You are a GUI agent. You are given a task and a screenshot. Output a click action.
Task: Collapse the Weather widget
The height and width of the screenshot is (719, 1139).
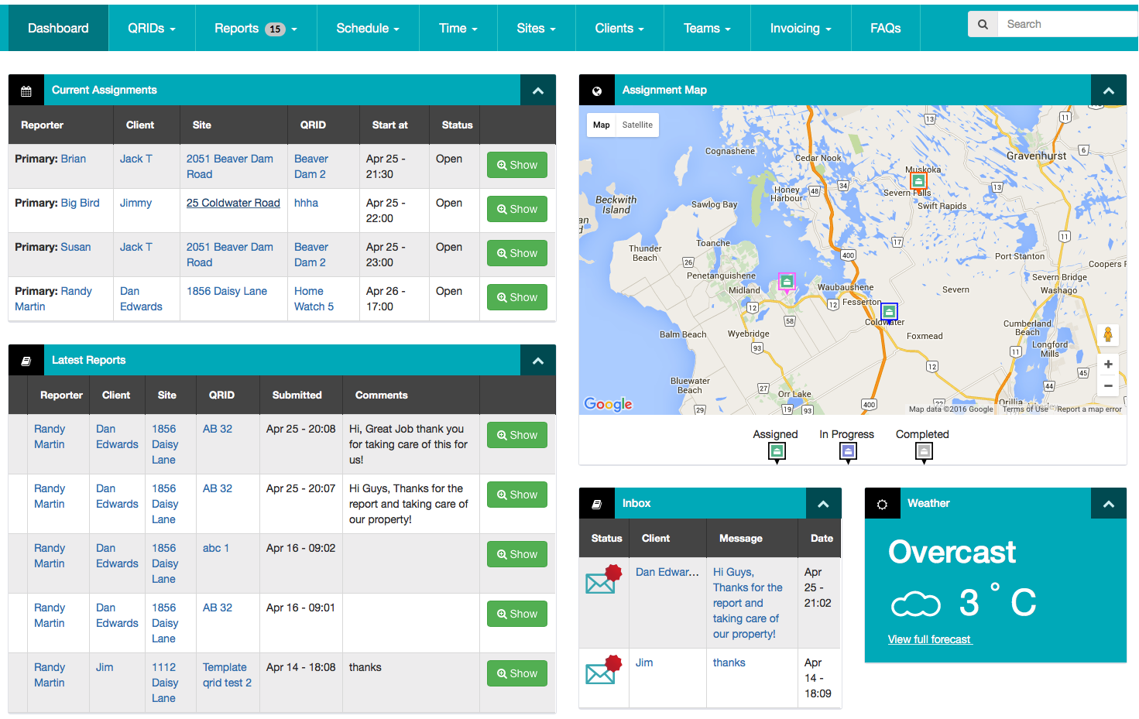(1109, 504)
